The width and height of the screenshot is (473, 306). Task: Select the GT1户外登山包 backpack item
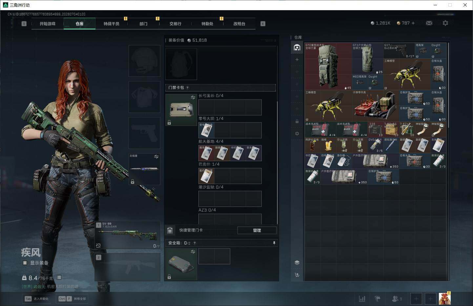click(368, 58)
